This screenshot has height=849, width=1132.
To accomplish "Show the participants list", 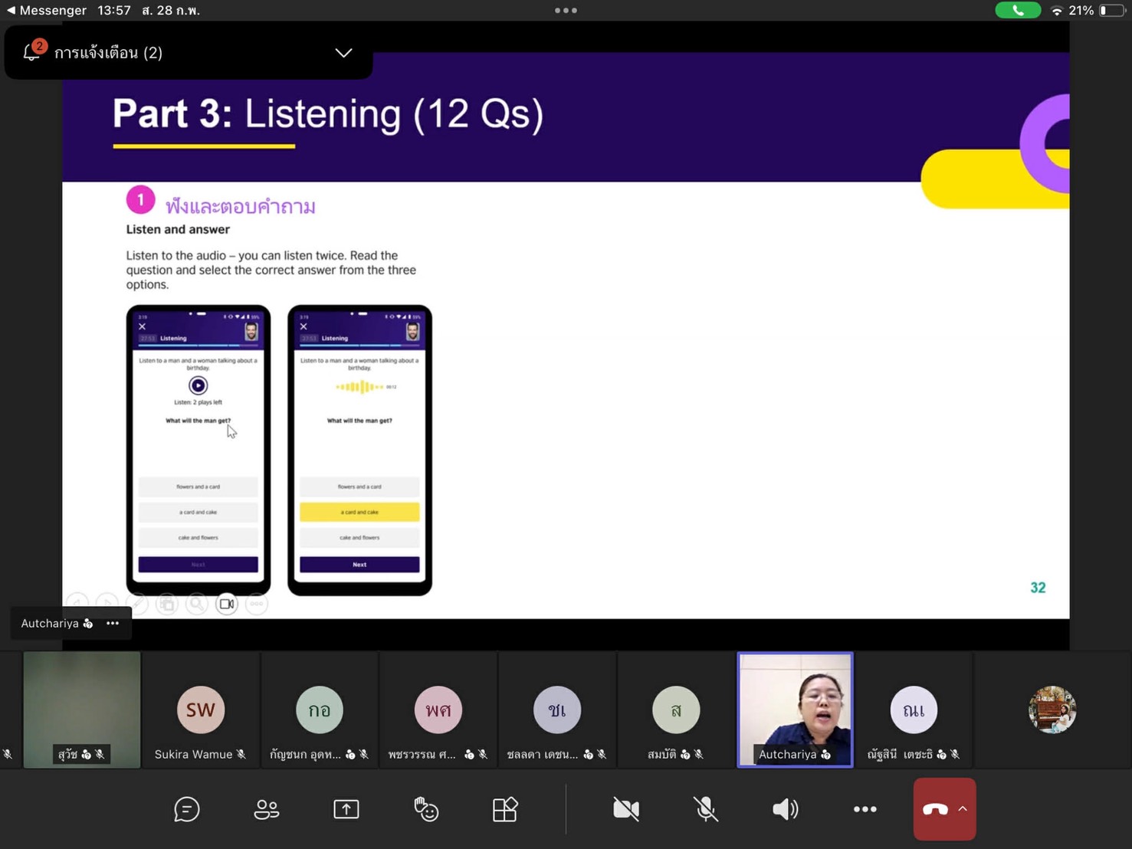I will 266,809.
